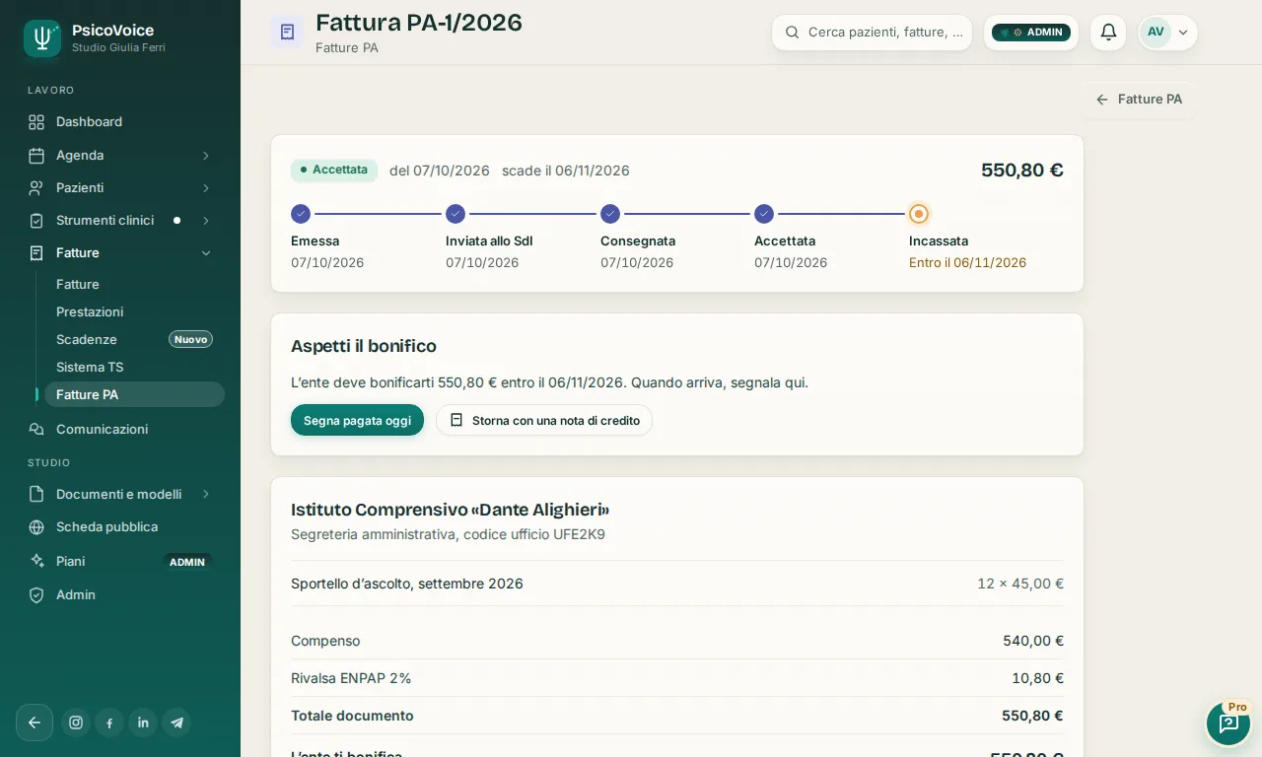Open the Dashboard grid icon

tap(36, 122)
